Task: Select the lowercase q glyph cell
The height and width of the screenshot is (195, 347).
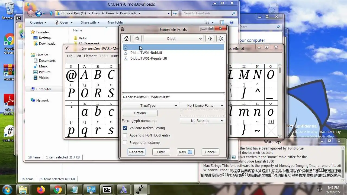Action: [85, 131]
